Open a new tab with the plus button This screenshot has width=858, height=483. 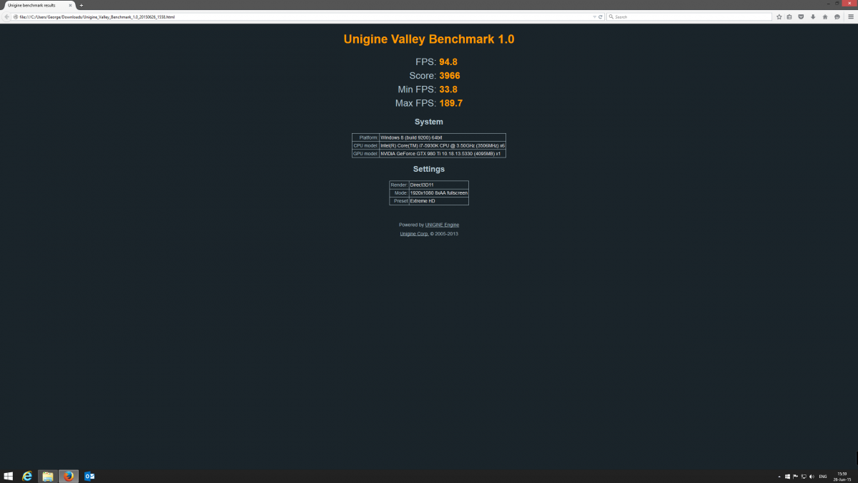[x=81, y=5]
